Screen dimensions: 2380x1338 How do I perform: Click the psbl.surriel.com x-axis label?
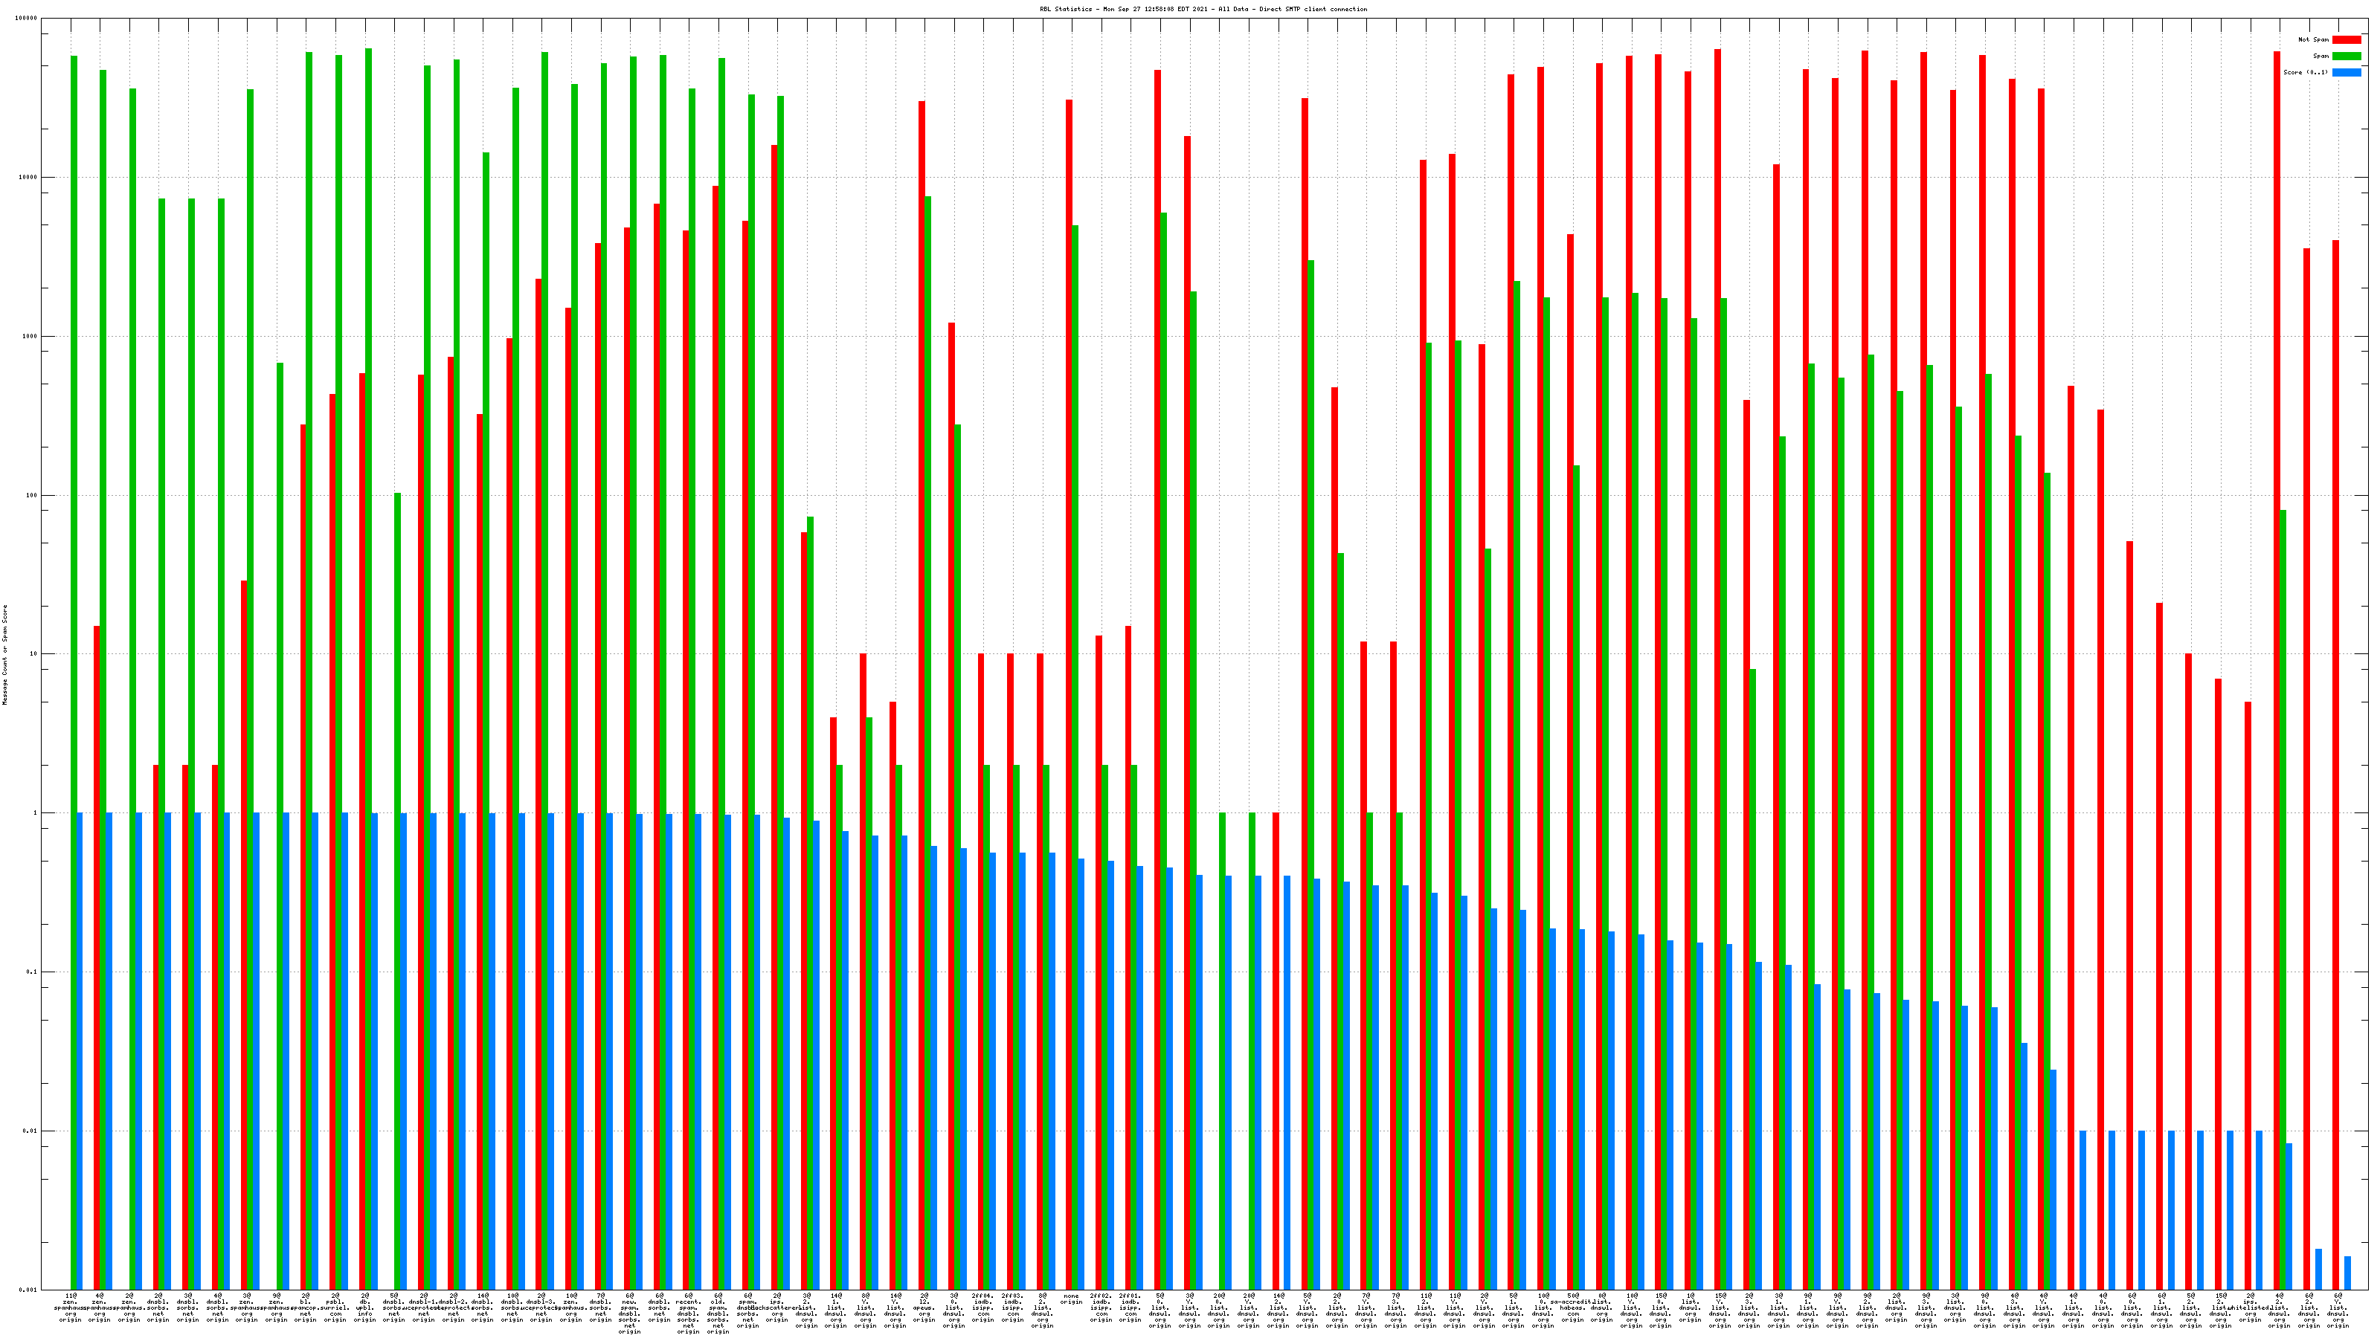click(335, 1308)
